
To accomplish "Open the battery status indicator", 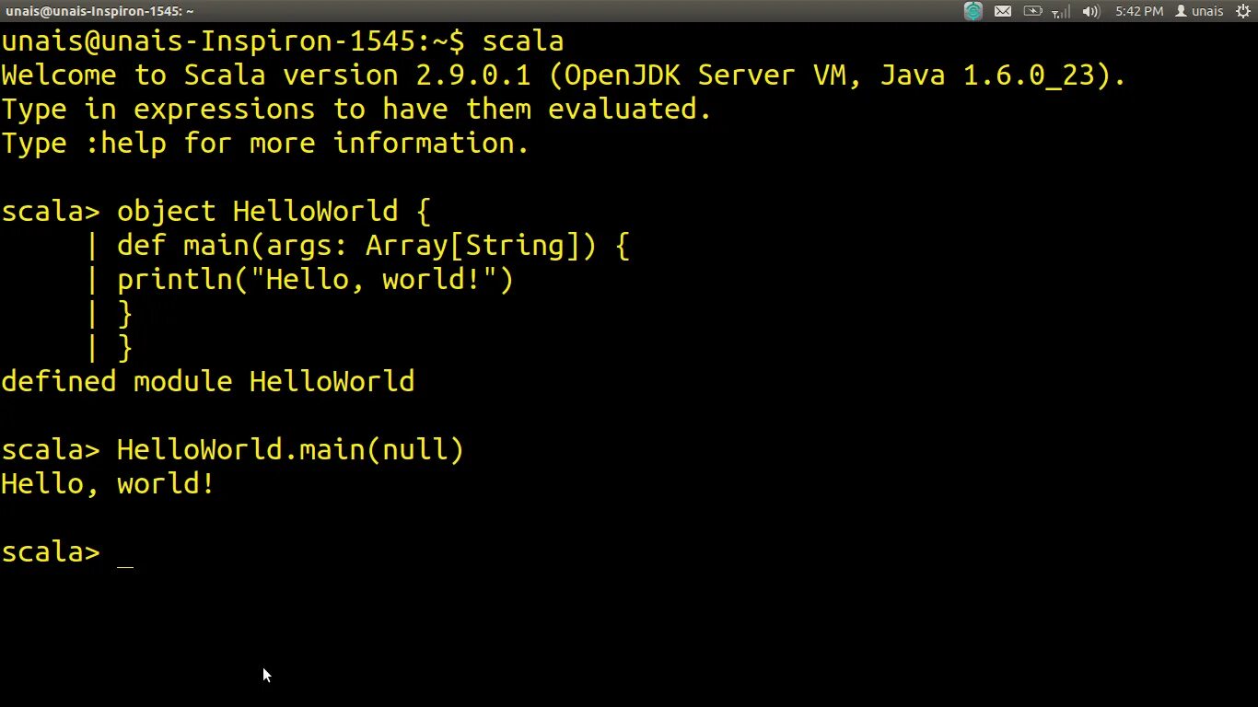I will (x=1032, y=11).
